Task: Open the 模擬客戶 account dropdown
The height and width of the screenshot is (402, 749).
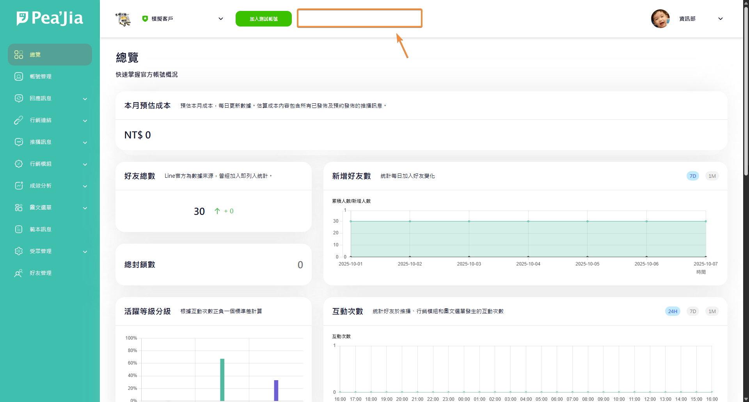Action: pyautogui.click(x=220, y=19)
